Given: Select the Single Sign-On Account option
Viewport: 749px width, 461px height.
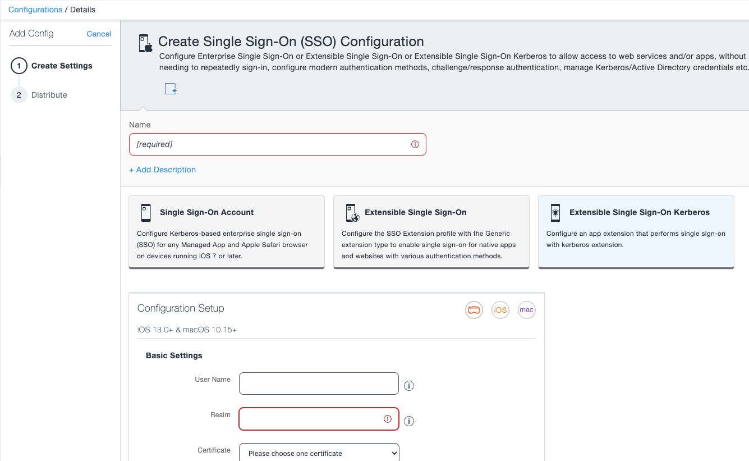Looking at the screenshot, I should pos(226,231).
